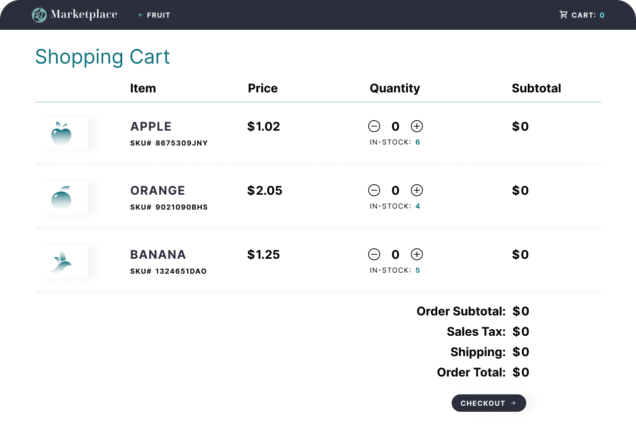Click the Banana row subtotal $0
This screenshot has height=447, width=636.
click(520, 255)
